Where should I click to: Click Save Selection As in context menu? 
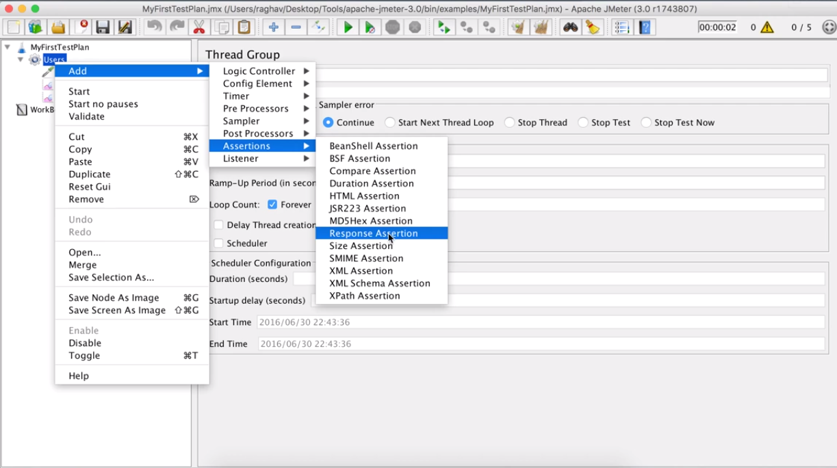tap(132, 277)
